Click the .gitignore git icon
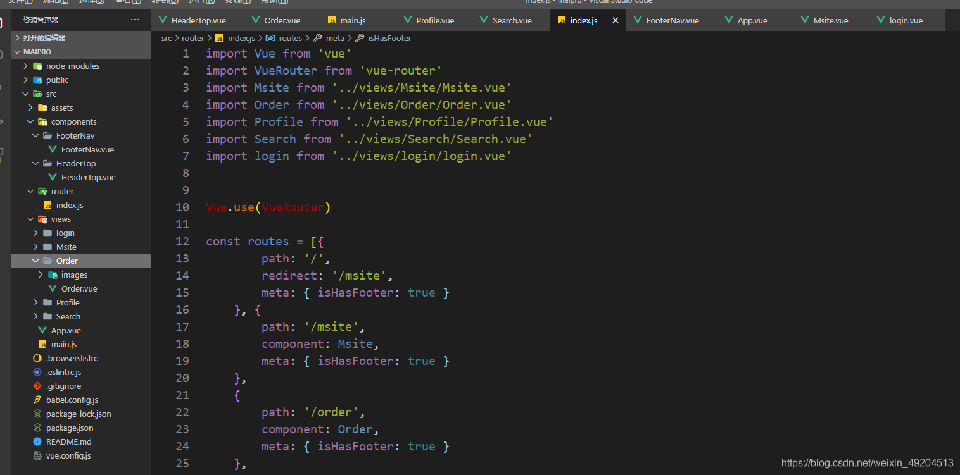Screen dimensions: 960x475 (x=38, y=386)
